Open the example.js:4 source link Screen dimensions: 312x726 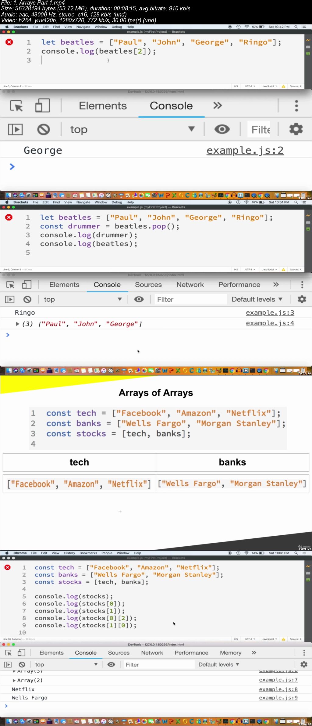tap(270, 323)
